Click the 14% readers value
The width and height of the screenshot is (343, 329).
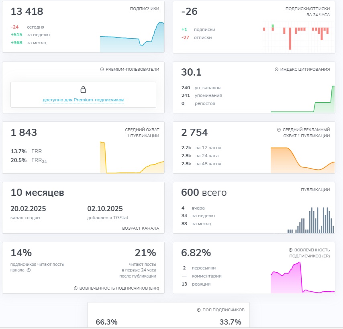coord(21,253)
